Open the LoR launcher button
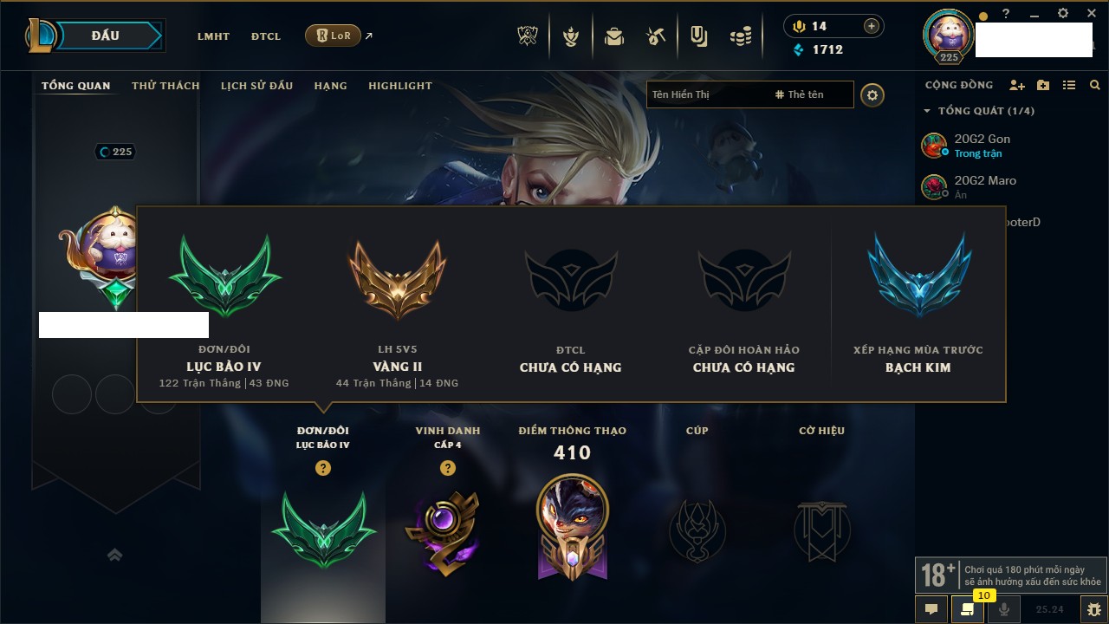The image size is (1109, 624). point(333,36)
